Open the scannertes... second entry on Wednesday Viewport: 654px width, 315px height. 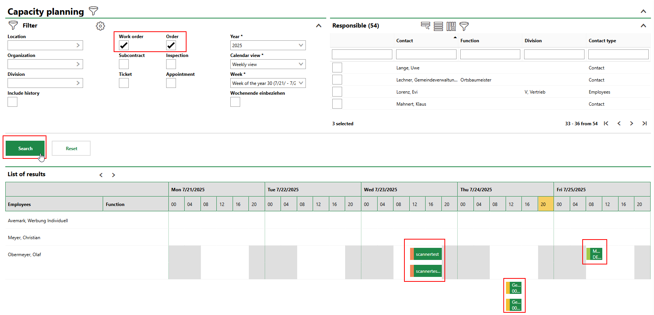coord(426,271)
